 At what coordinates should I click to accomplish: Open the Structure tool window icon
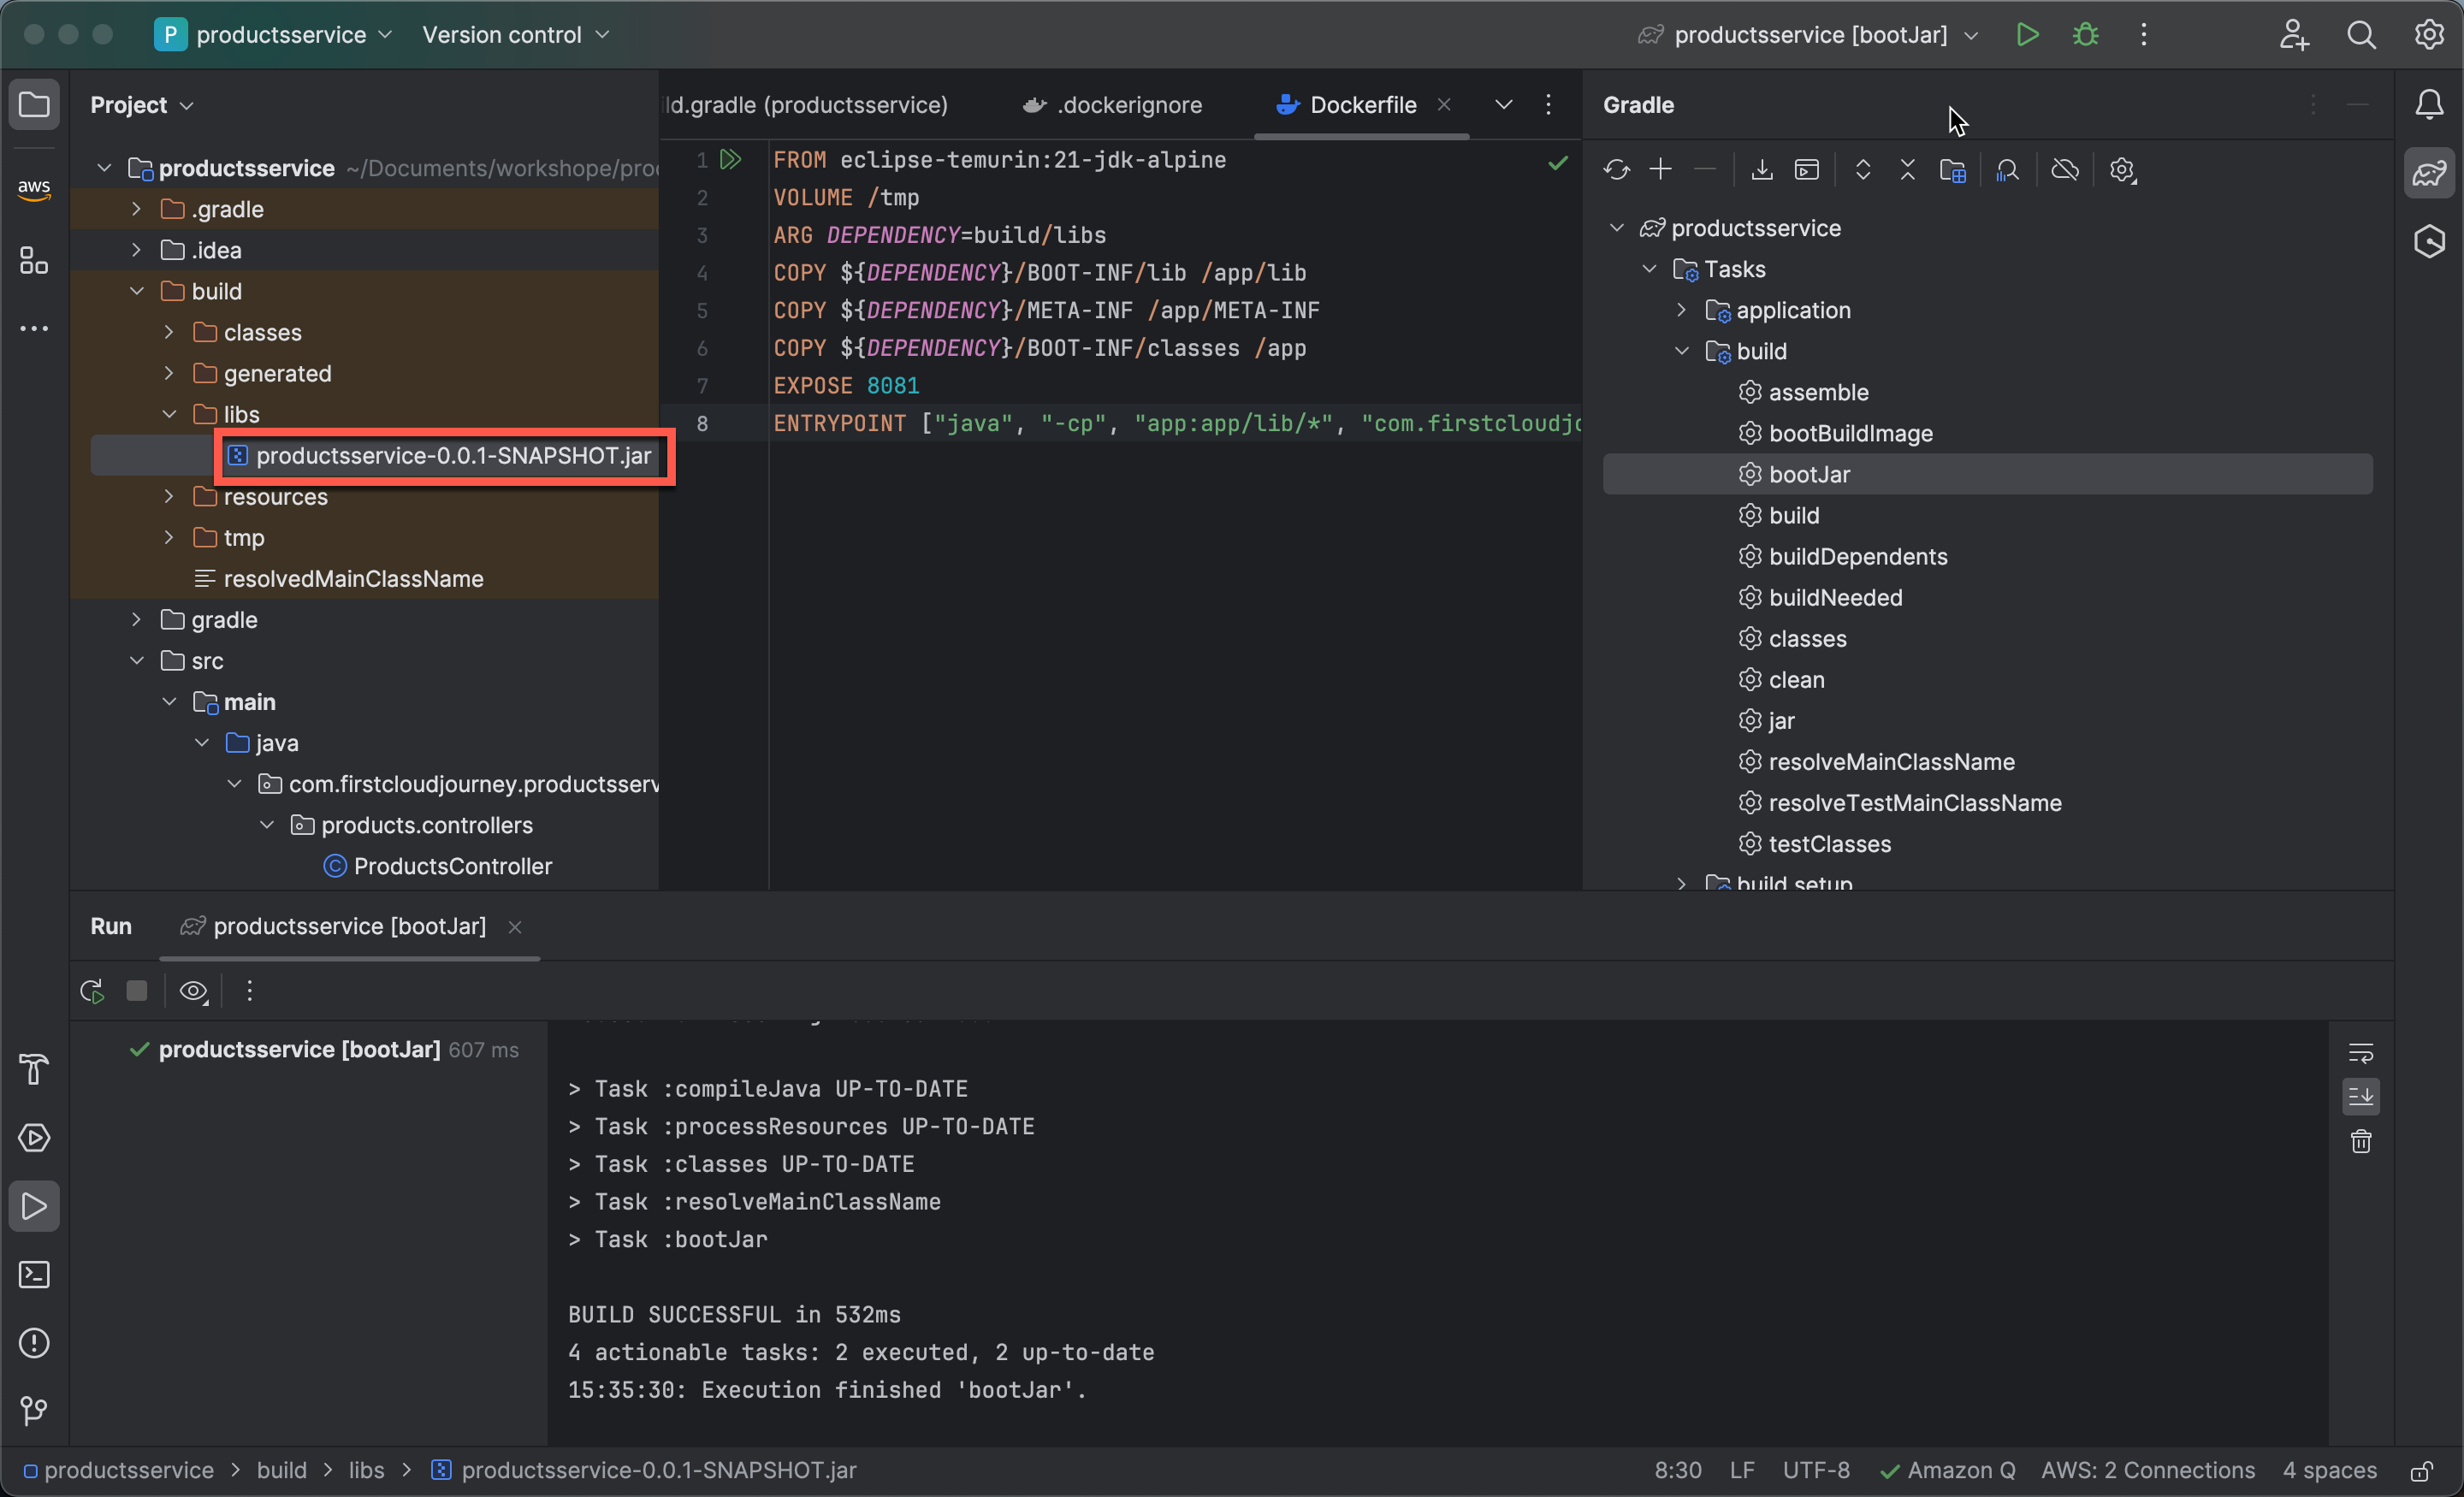click(34, 261)
